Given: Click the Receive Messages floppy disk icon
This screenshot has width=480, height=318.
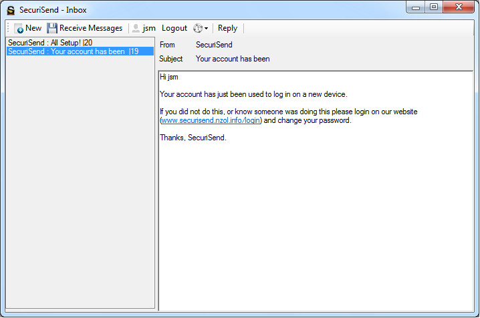Looking at the screenshot, I should coord(52,28).
